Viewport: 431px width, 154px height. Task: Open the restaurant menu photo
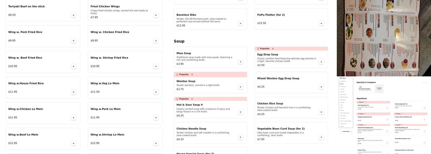tap(384, 38)
